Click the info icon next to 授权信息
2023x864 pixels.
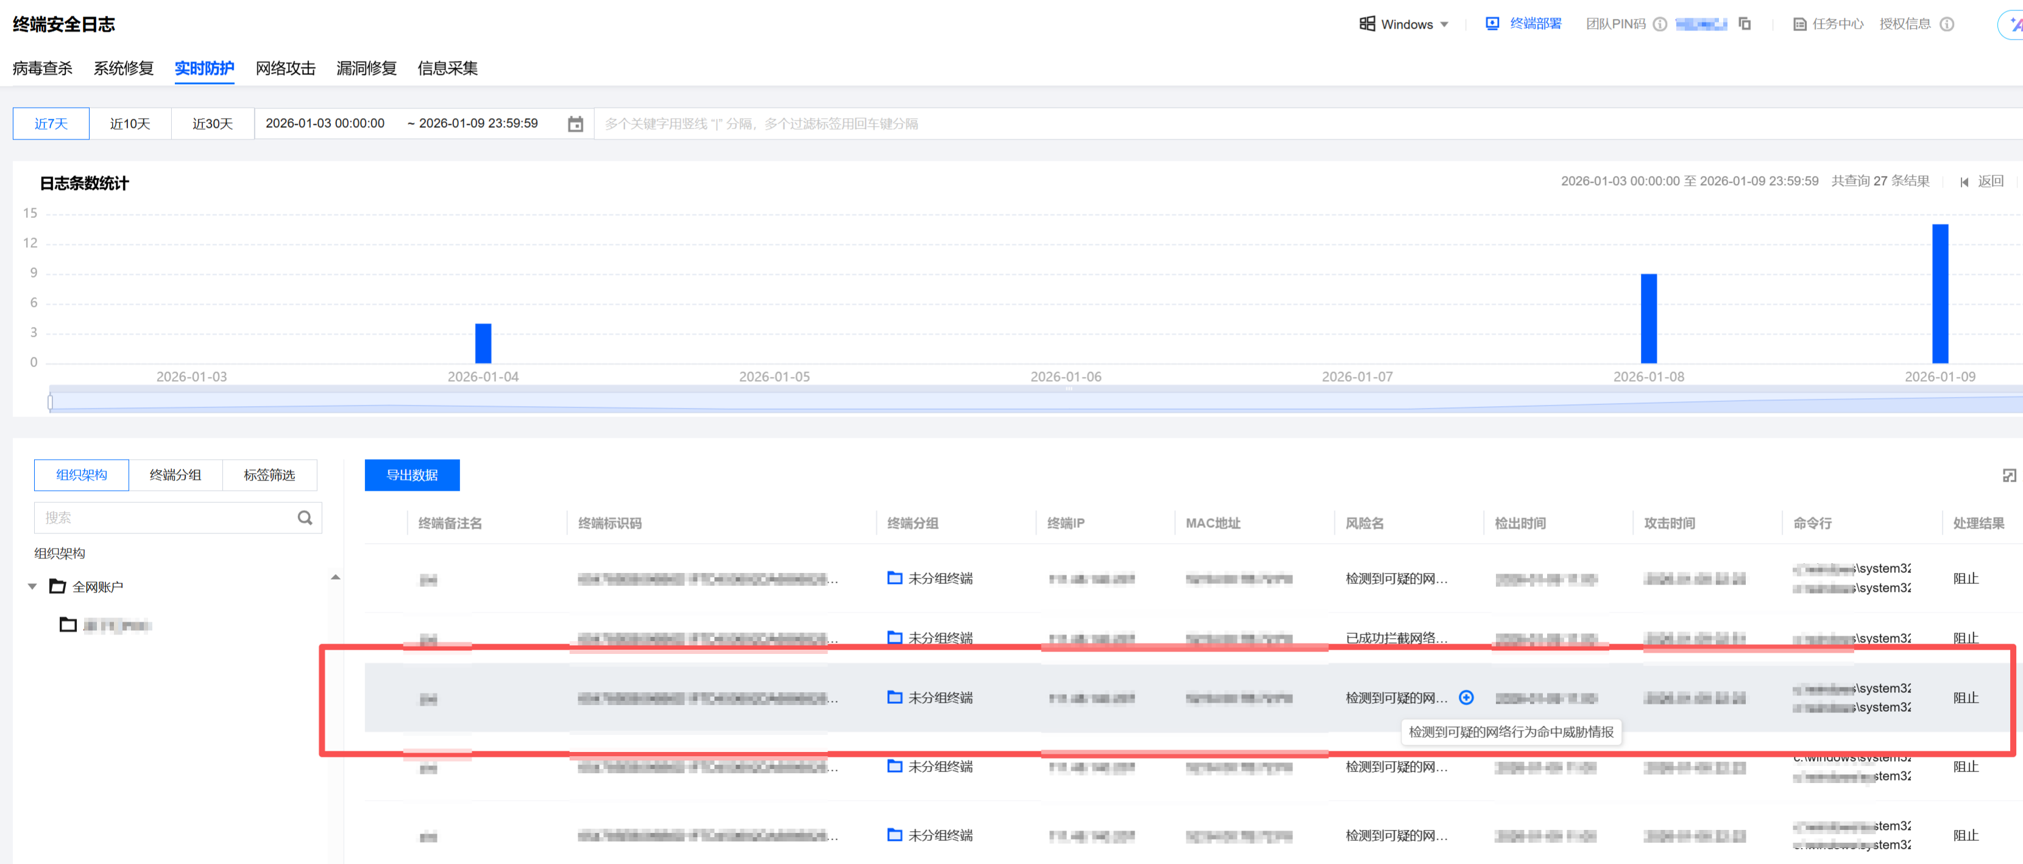pyautogui.click(x=1947, y=24)
